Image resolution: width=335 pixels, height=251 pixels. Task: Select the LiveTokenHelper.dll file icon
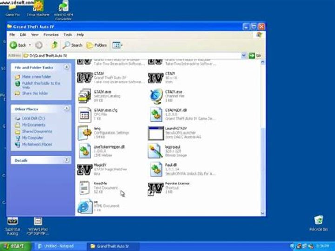(x=85, y=151)
